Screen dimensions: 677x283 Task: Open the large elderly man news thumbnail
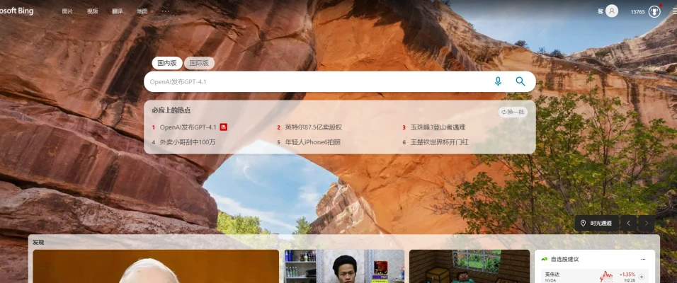(156, 266)
